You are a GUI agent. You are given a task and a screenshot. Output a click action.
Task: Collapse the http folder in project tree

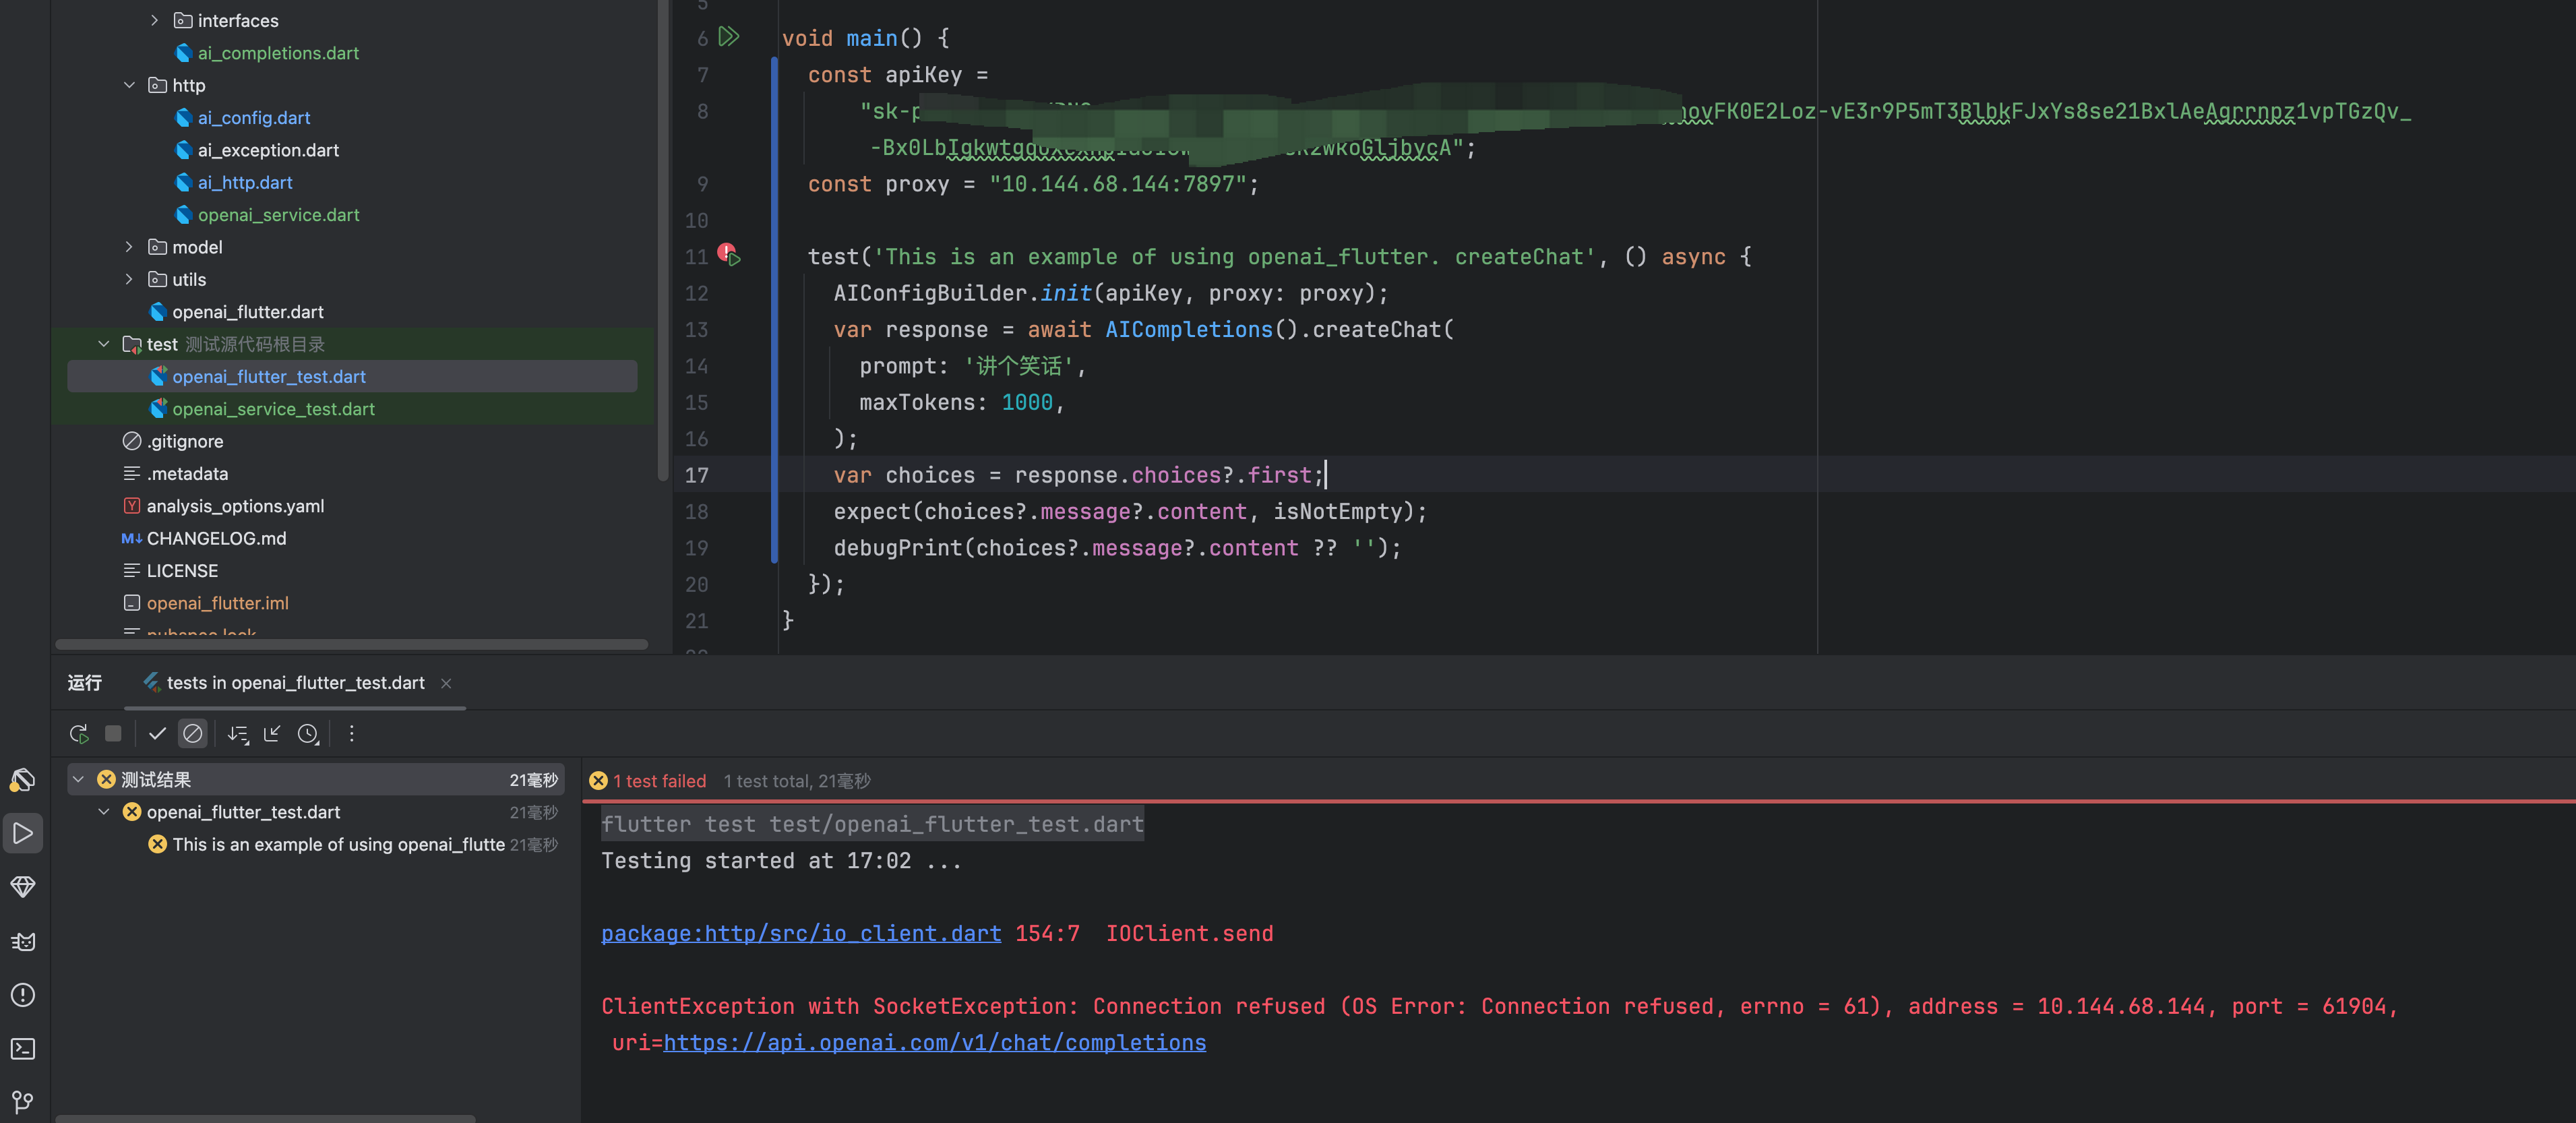tap(129, 85)
